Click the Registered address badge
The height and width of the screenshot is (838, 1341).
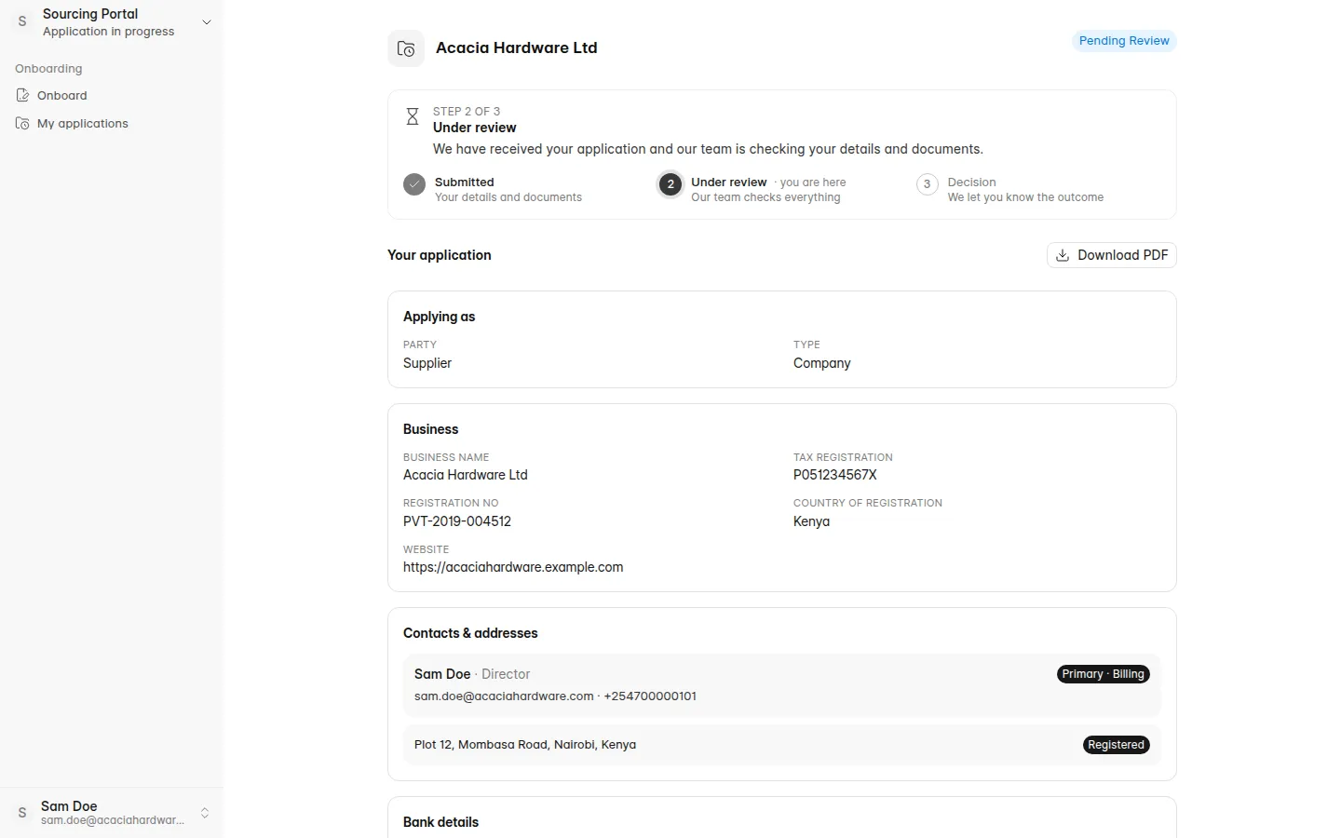click(x=1117, y=745)
